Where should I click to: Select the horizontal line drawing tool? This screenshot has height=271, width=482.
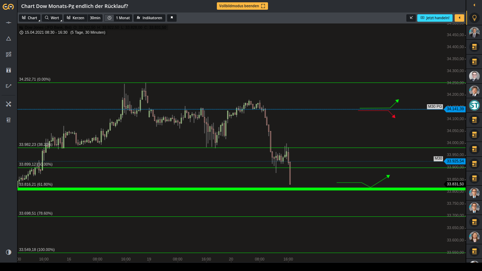point(8,23)
